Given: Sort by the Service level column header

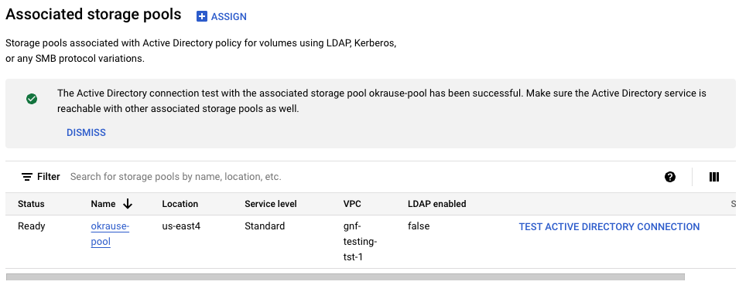Looking at the screenshot, I should 271,204.
